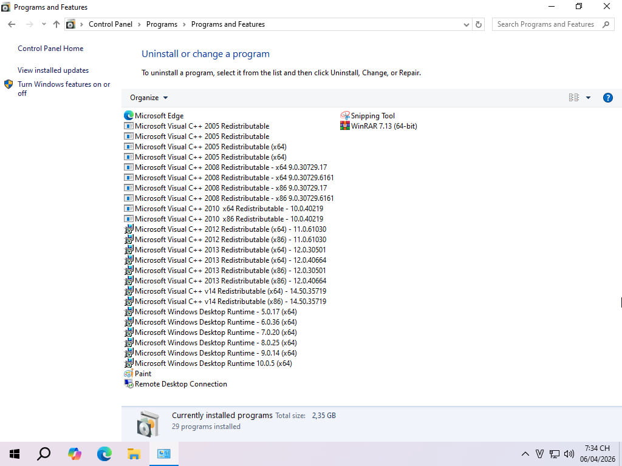Open Turn Windows features on or off
622x466 pixels.
tap(64, 89)
